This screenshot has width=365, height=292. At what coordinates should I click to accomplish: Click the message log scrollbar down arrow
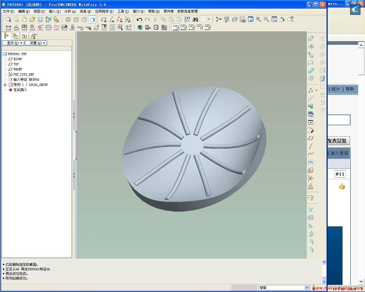point(324,282)
